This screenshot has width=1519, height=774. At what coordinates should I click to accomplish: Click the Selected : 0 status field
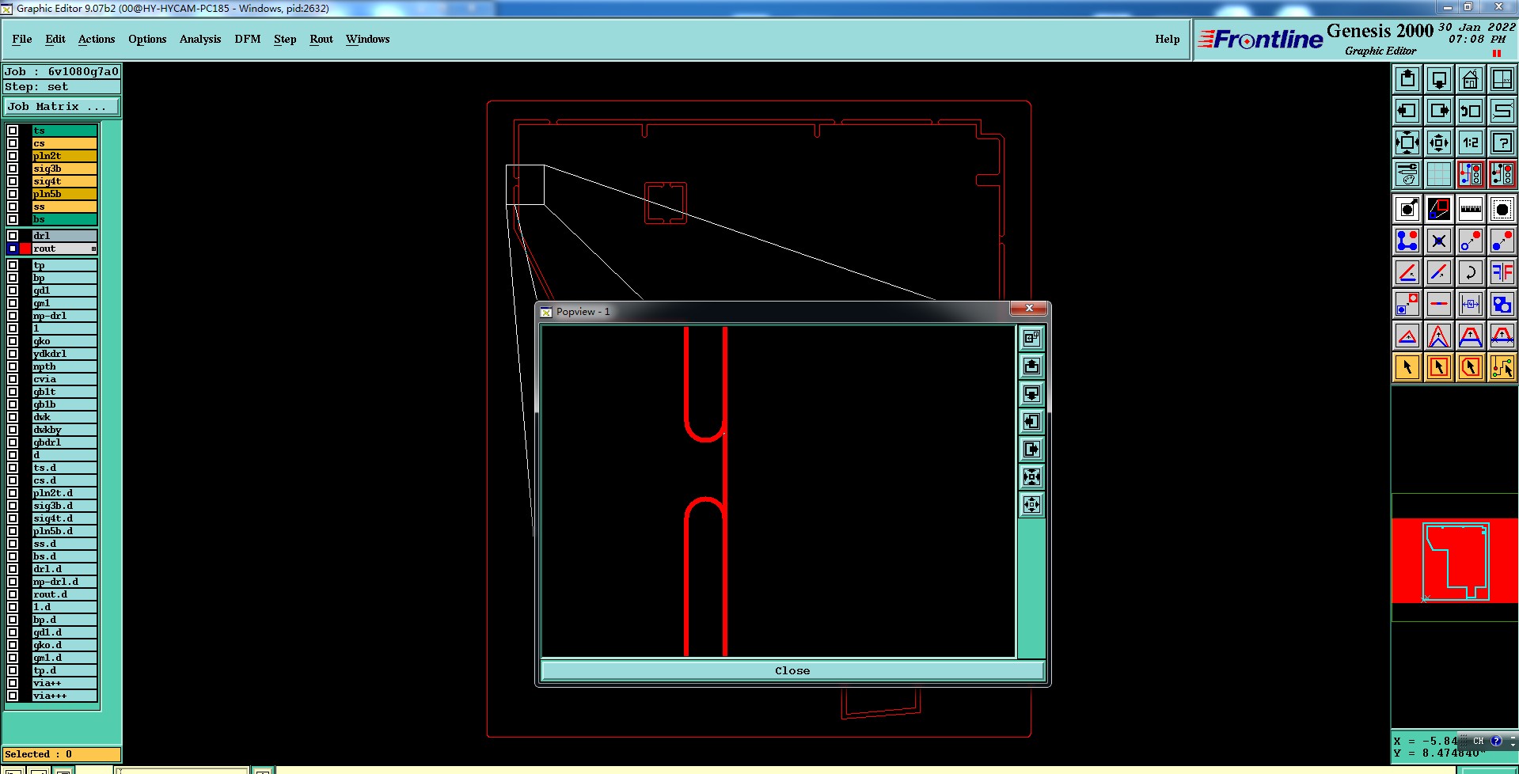pyautogui.click(x=62, y=754)
